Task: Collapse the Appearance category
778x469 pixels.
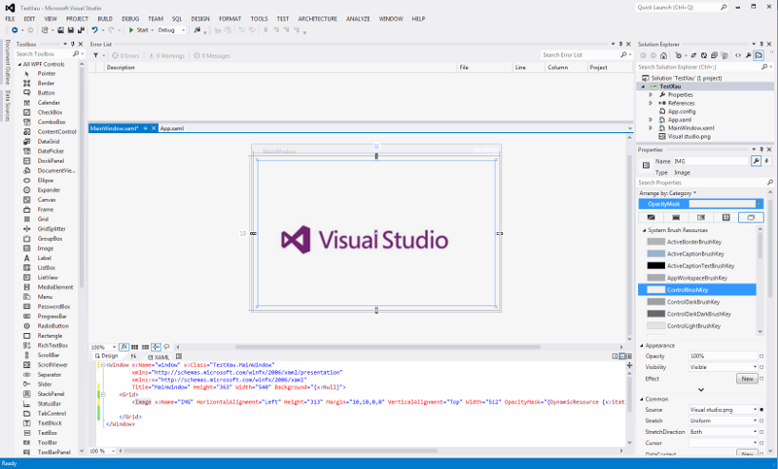Action: pos(641,346)
